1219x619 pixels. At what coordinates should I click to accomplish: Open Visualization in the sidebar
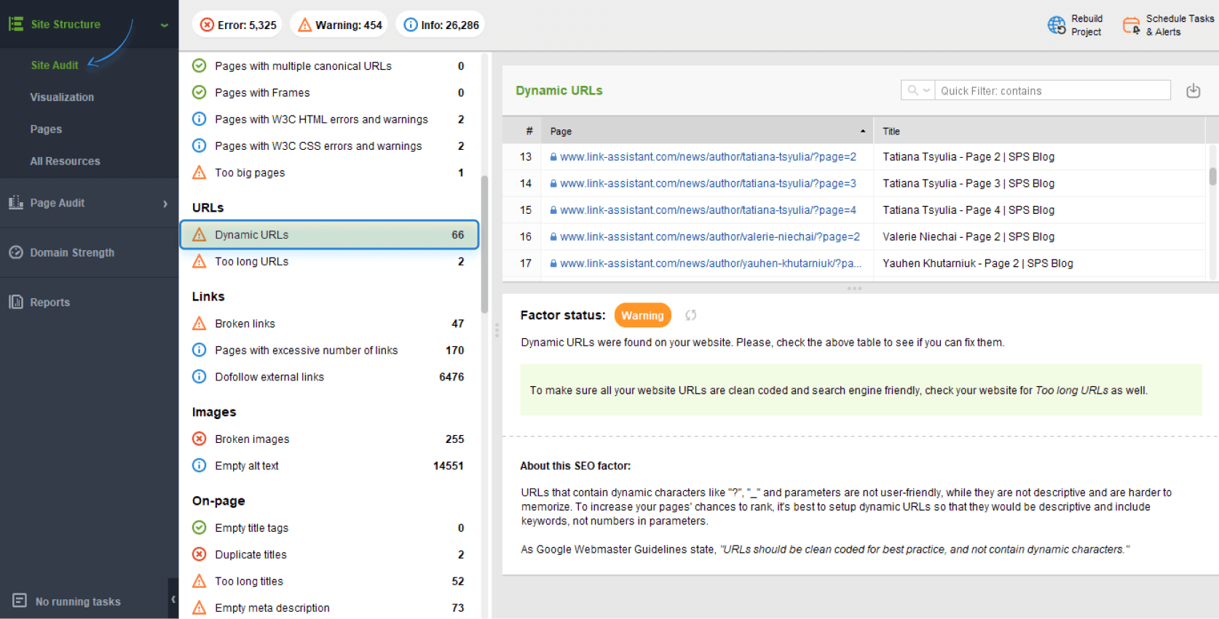[62, 97]
